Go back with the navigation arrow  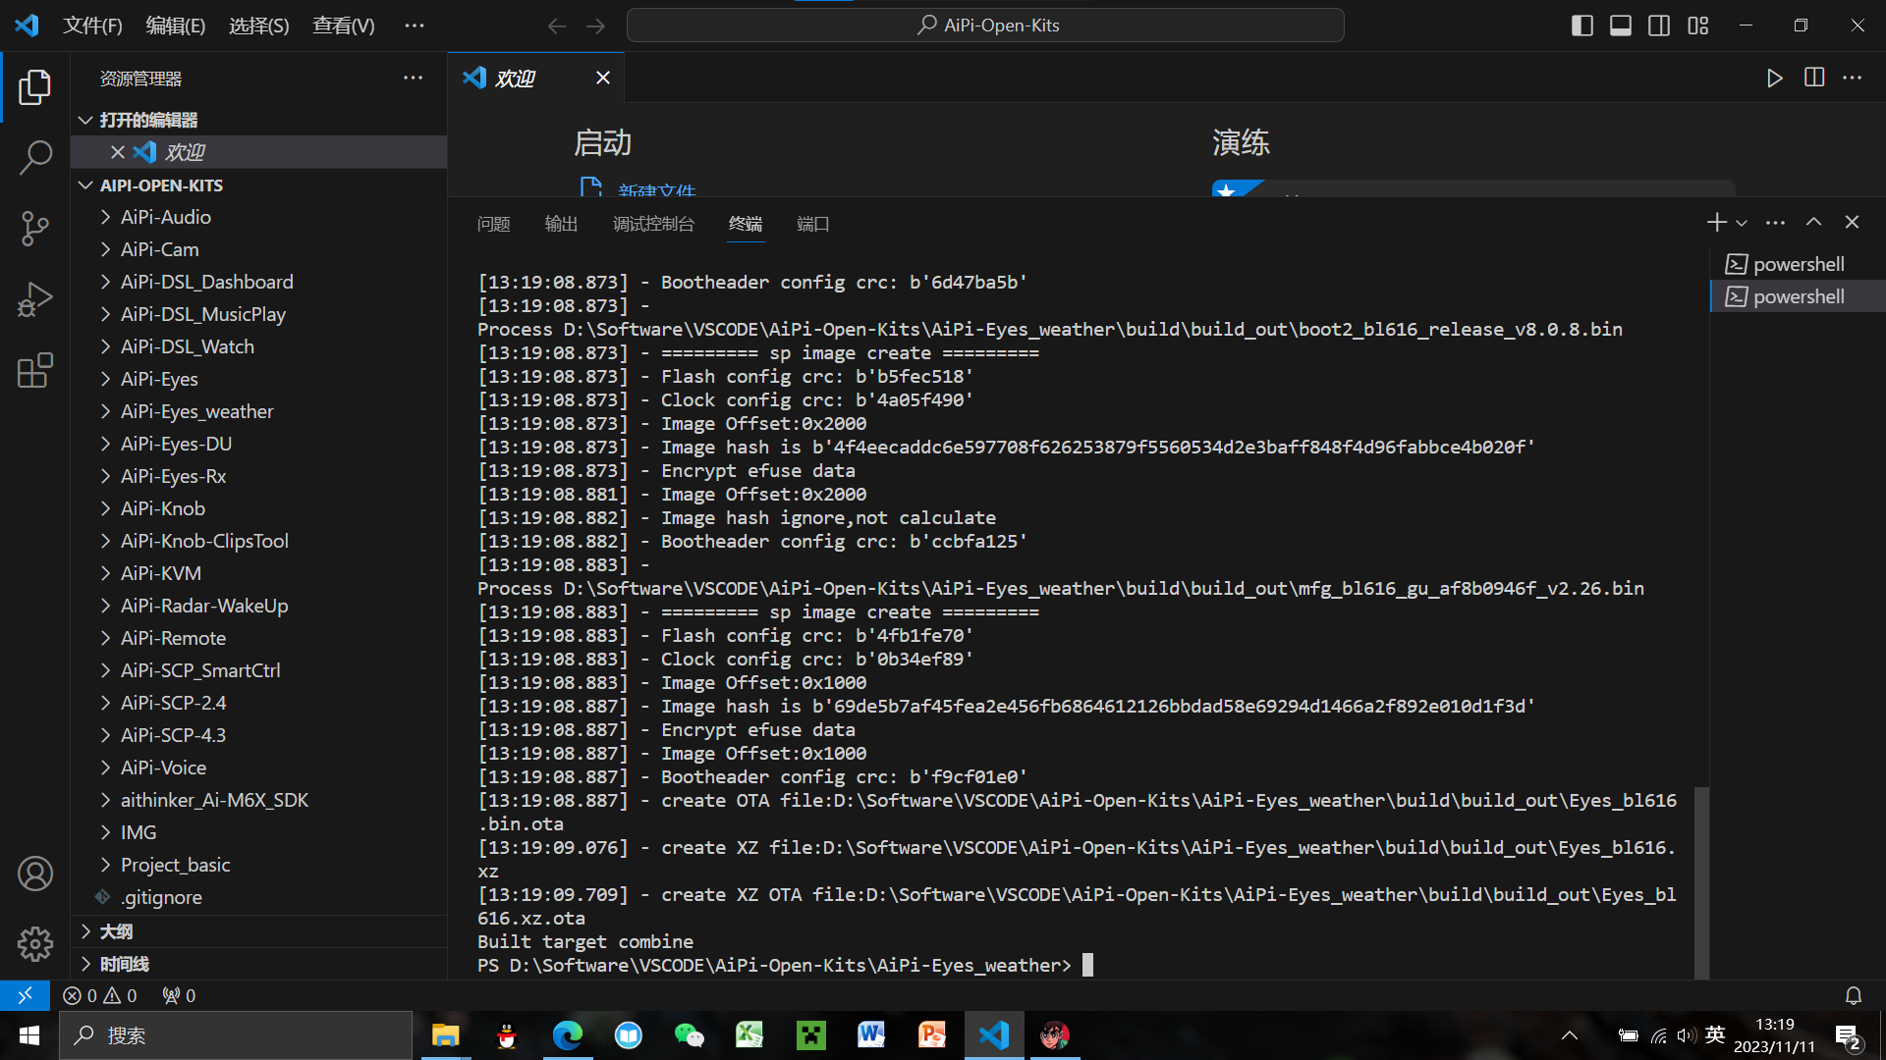tap(557, 26)
